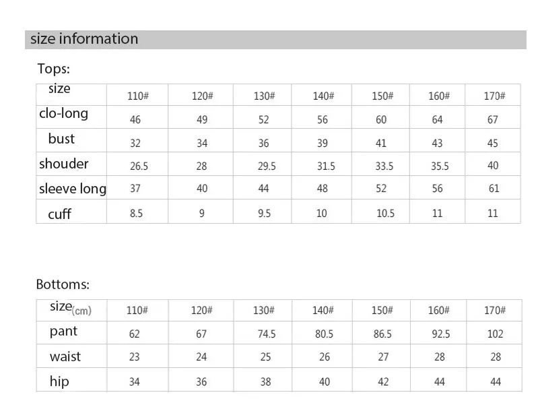Select the 140# column header in Bottoms table
This screenshot has height=401, width=538.
(x=323, y=311)
